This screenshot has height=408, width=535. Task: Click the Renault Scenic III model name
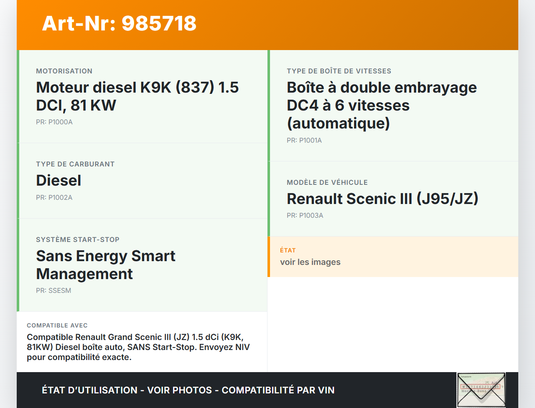coord(382,199)
